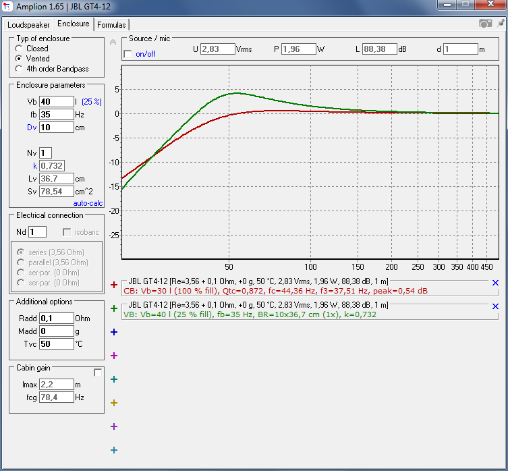Click the (25 %) fill link

[x=92, y=102]
